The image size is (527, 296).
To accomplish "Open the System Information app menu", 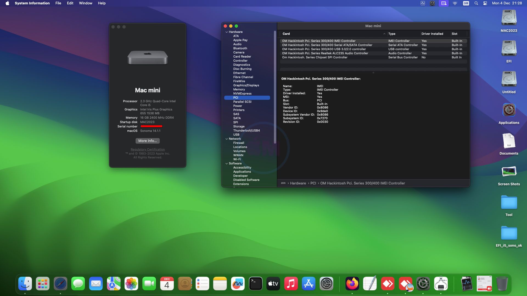I will pos(32,3).
